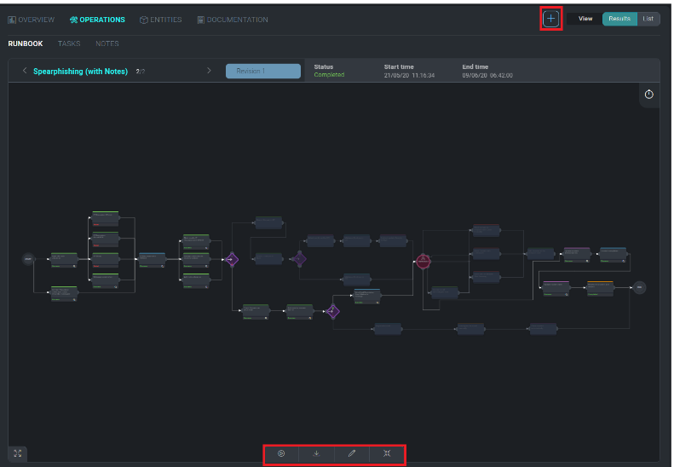Click the download arrow in bottom toolbar

[317, 453]
